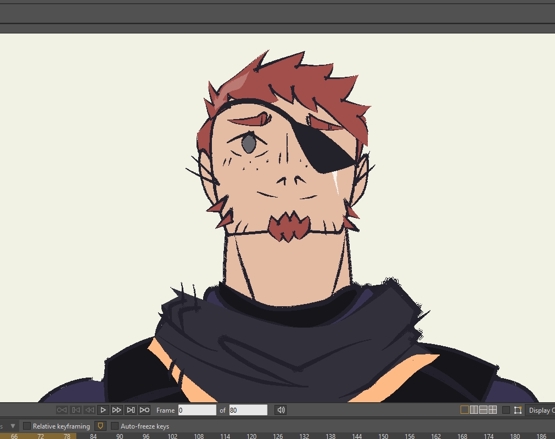Click the total frames field showing 80
This screenshot has height=439, width=555.
tap(248, 410)
